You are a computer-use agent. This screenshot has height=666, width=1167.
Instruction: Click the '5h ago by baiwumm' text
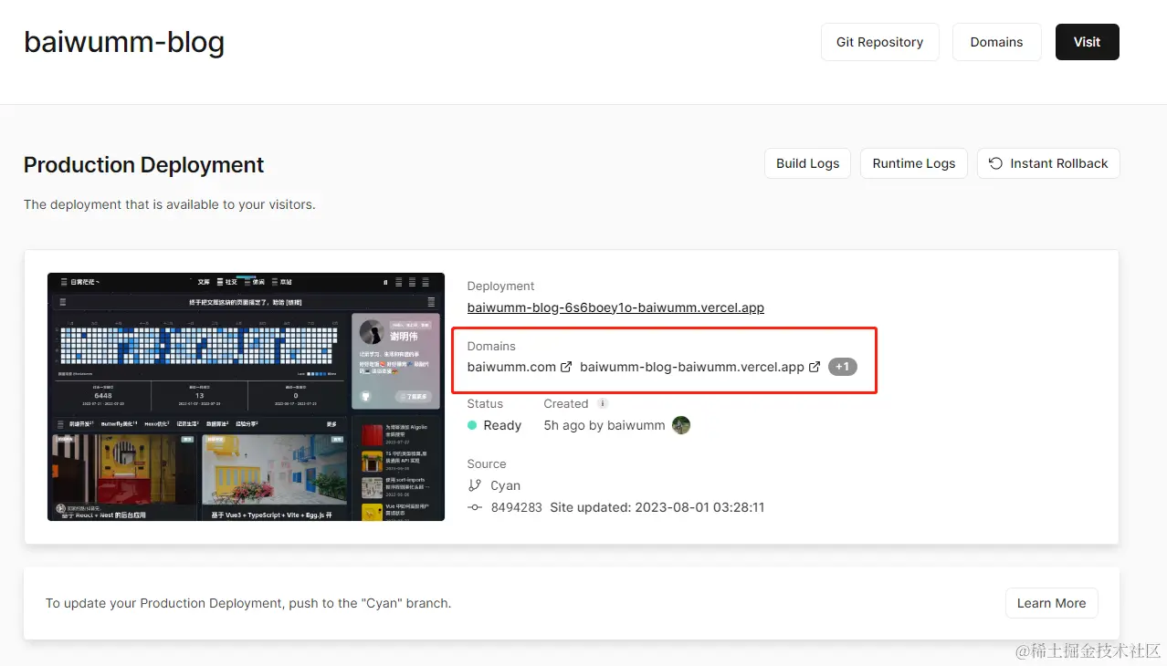605,425
